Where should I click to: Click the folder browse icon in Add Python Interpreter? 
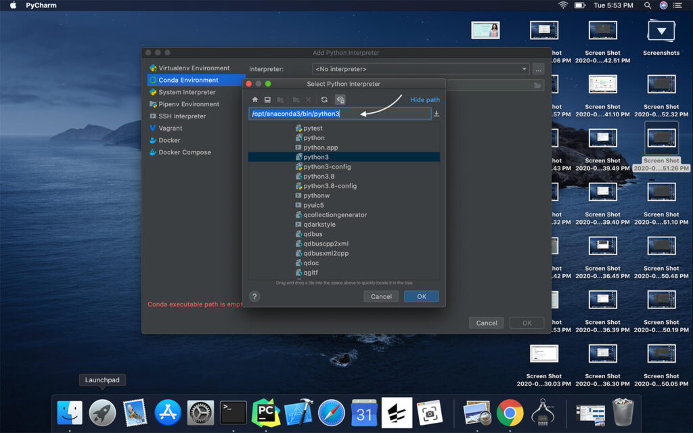pyautogui.click(x=537, y=85)
